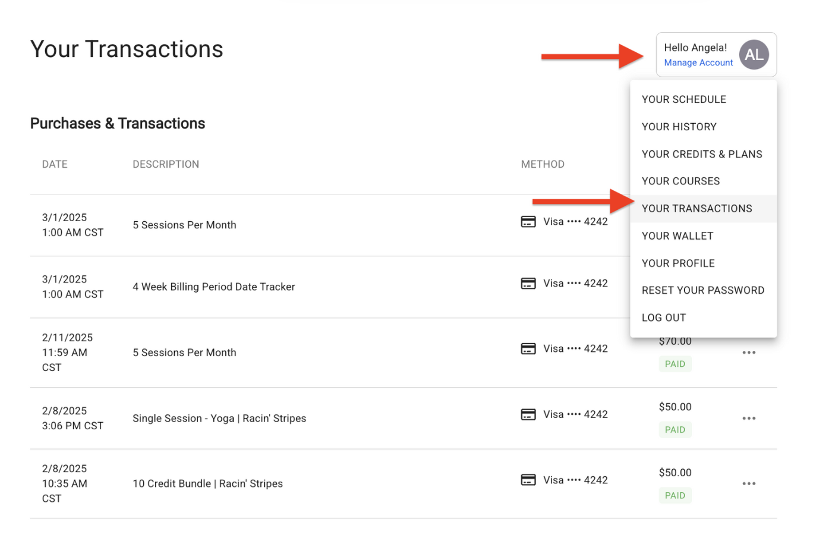Open Your Schedule from account menu
The image size is (832, 547).
[683, 99]
